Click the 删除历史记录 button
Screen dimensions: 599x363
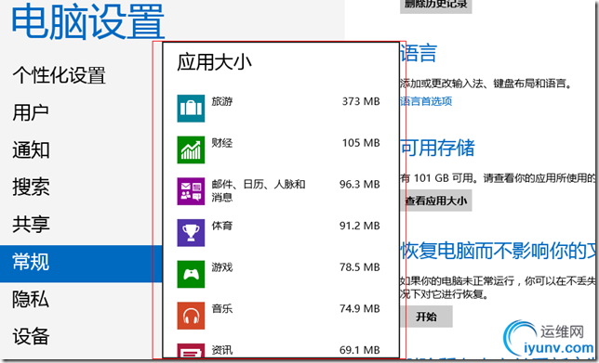coord(436,6)
